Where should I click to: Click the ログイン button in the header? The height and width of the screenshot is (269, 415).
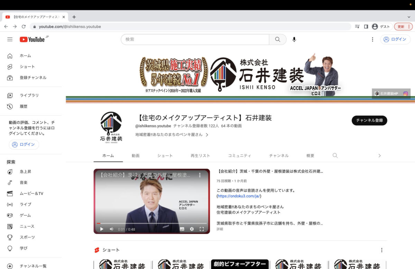click(x=395, y=39)
